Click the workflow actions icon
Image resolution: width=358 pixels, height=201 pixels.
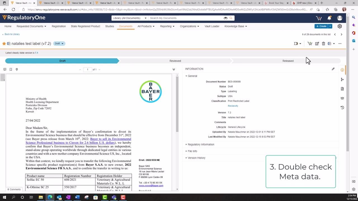pos(296,44)
